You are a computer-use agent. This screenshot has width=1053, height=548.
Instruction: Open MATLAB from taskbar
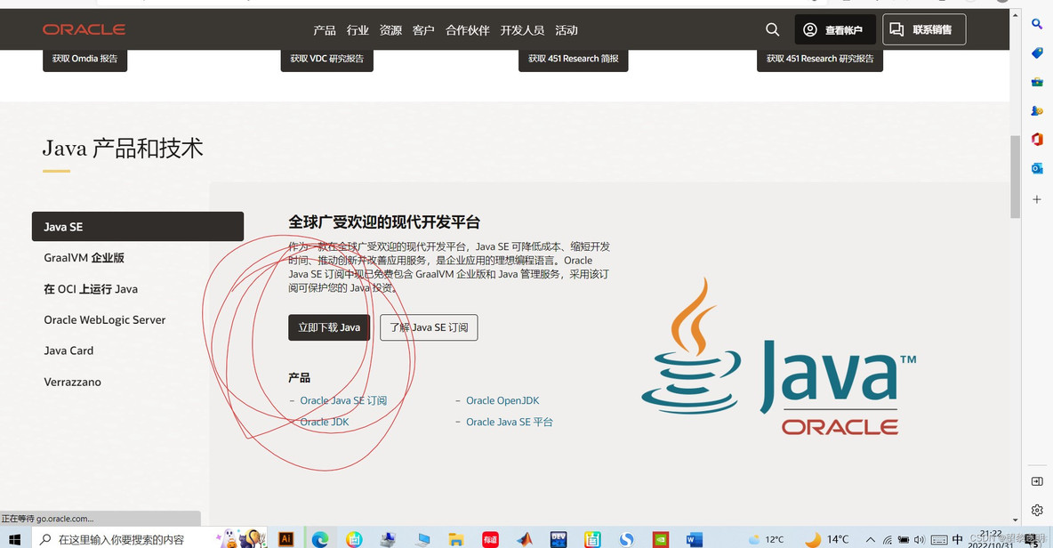(x=525, y=539)
